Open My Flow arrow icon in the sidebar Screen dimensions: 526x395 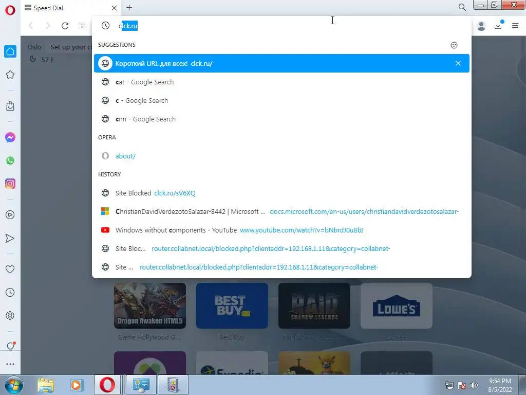[10, 238]
